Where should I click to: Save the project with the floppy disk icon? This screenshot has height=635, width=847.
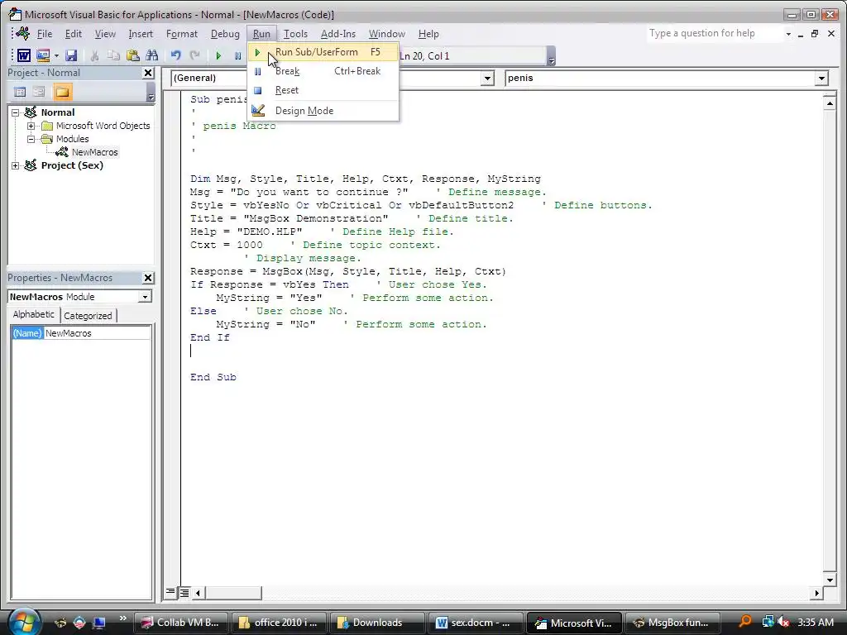coord(71,55)
